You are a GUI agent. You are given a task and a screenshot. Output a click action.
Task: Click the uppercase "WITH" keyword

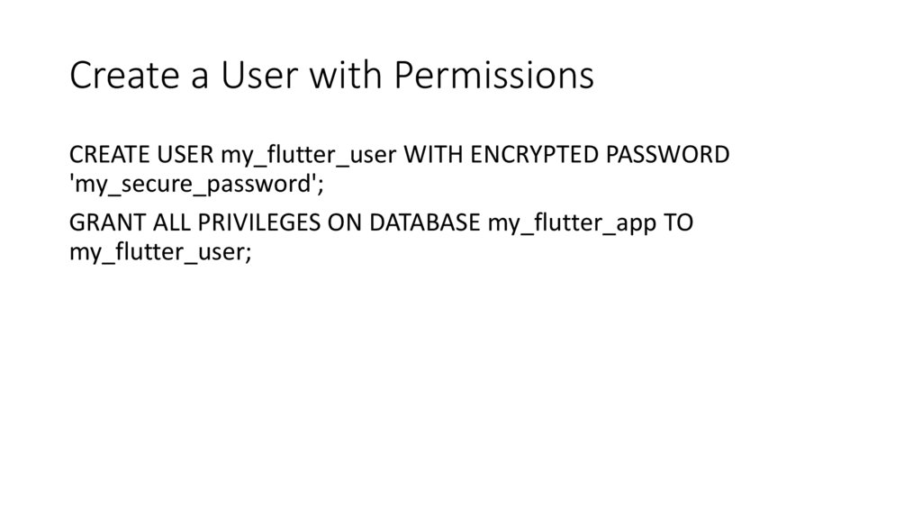(429, 155)
